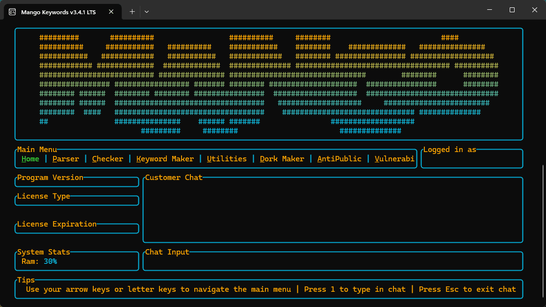546x307 pixels.
Task: Click the License Expiration field
Action: [x=76, y=228]
